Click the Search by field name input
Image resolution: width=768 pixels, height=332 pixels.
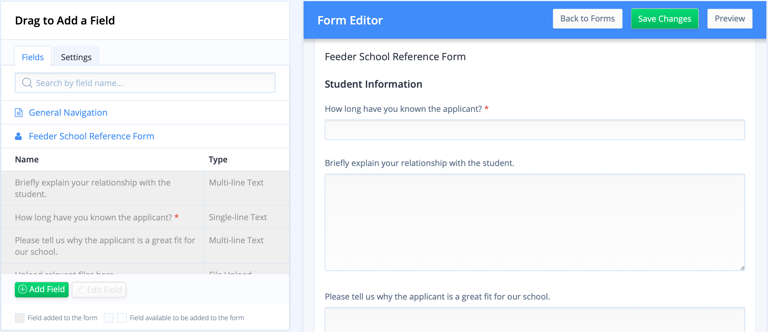[145, 83]
